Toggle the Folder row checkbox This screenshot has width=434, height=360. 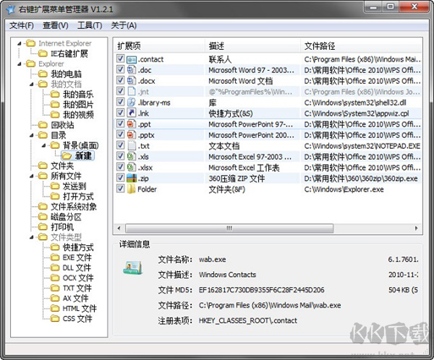(x=120, y=189)
